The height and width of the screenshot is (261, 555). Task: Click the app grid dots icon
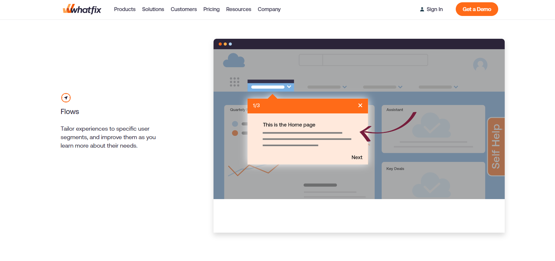234,82
